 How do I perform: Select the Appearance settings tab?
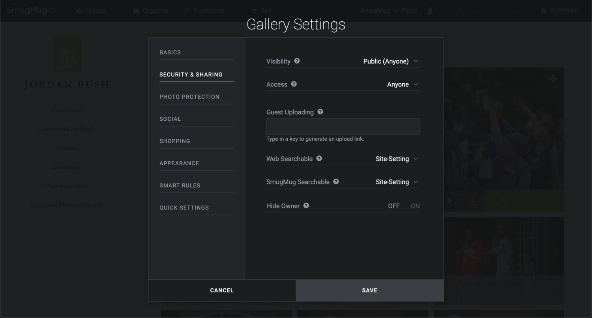point(179,163)
